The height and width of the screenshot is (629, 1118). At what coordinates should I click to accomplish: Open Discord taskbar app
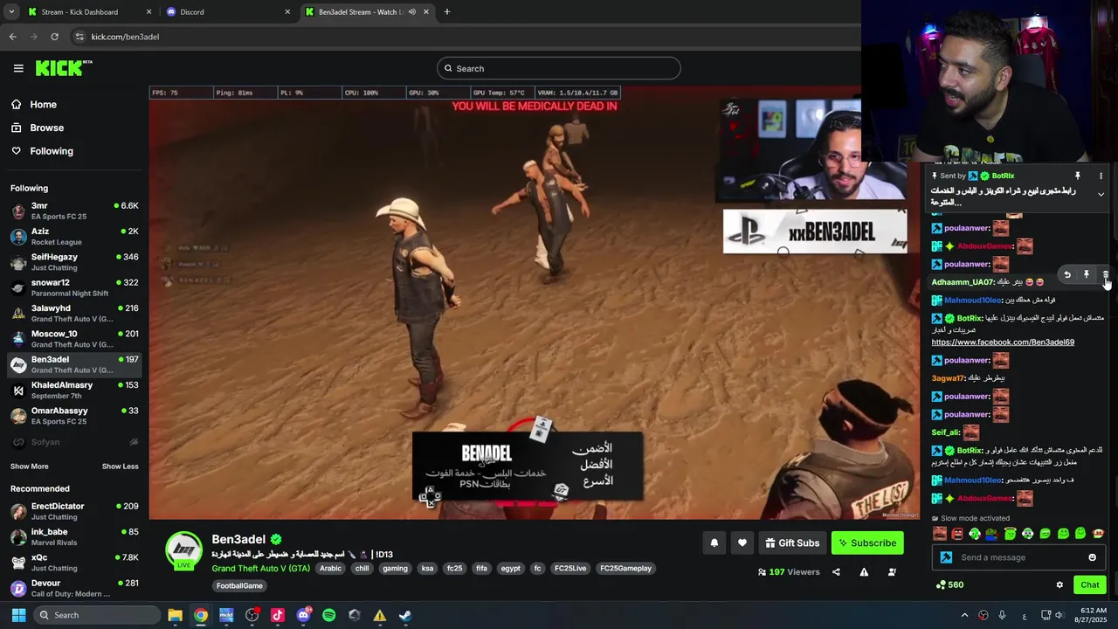pos(303,615)
